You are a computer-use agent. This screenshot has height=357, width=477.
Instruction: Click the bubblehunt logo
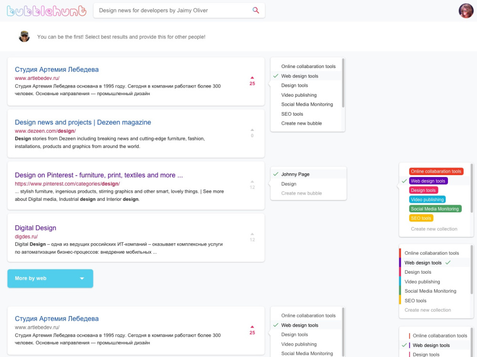click(x=47, y=11)
